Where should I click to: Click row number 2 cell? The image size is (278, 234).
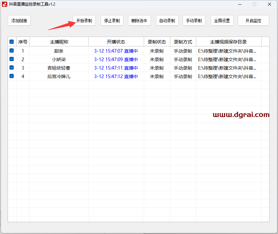[23, 59]
